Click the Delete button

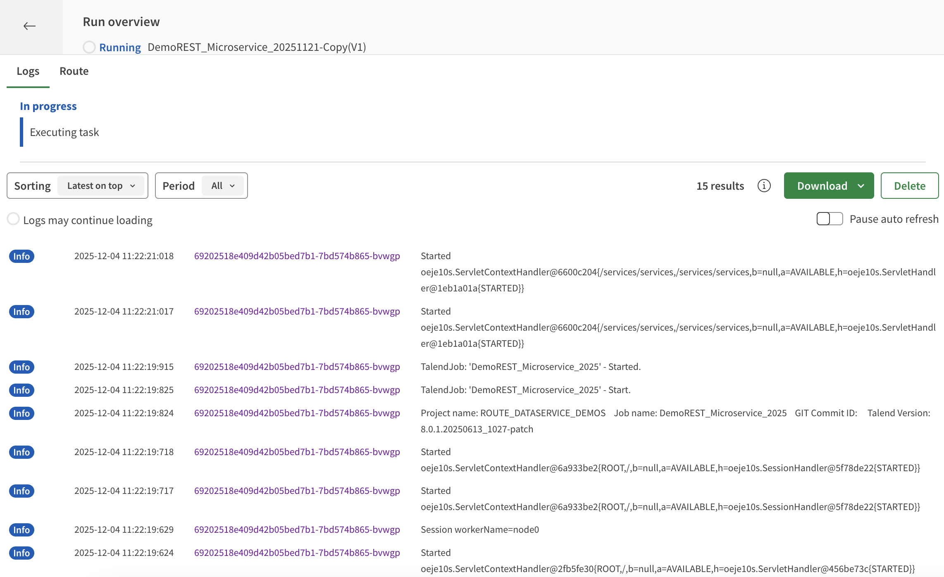click(x=909, y=186)
